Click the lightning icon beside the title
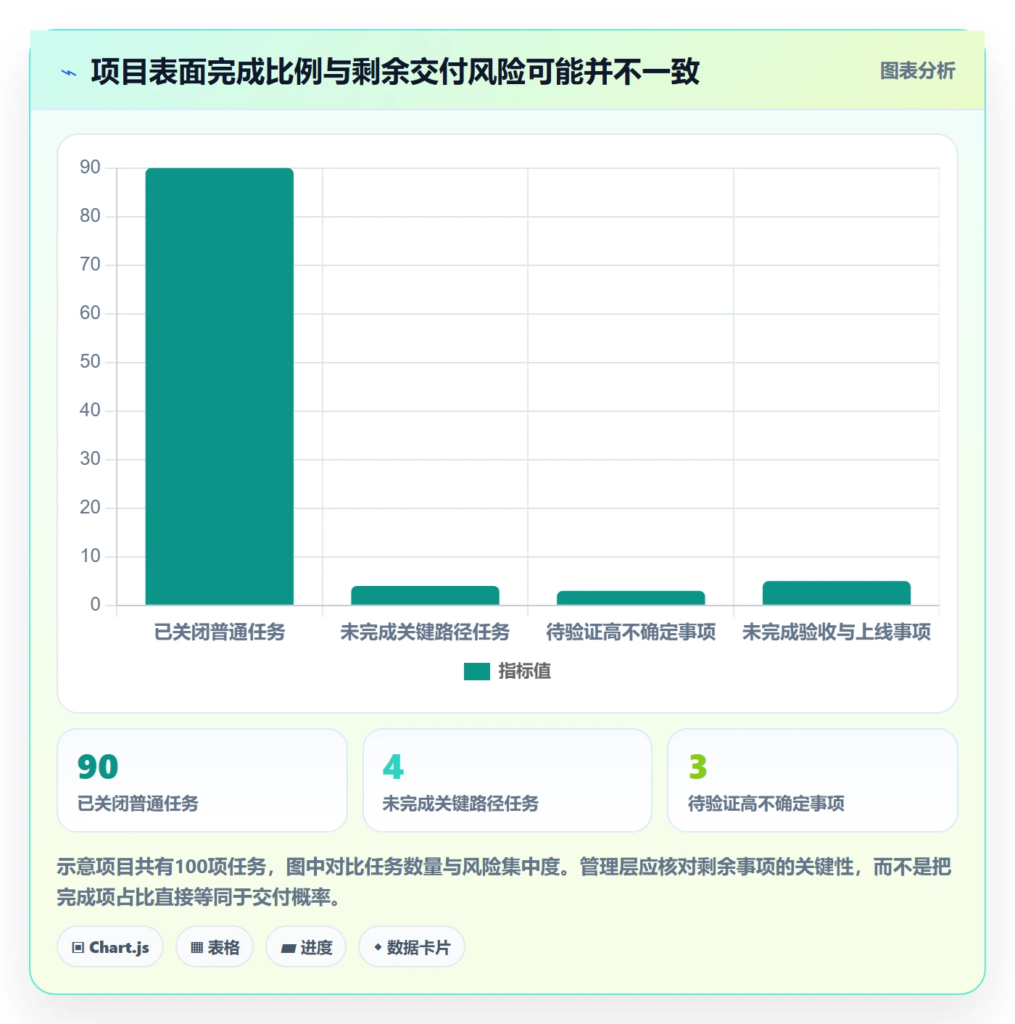 (x=69, y=73)
